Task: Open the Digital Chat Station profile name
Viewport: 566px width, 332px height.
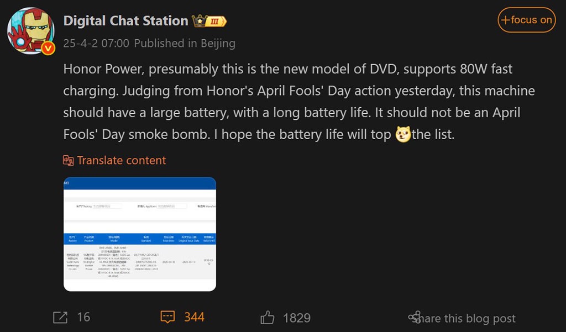Action: coord(125,21)
